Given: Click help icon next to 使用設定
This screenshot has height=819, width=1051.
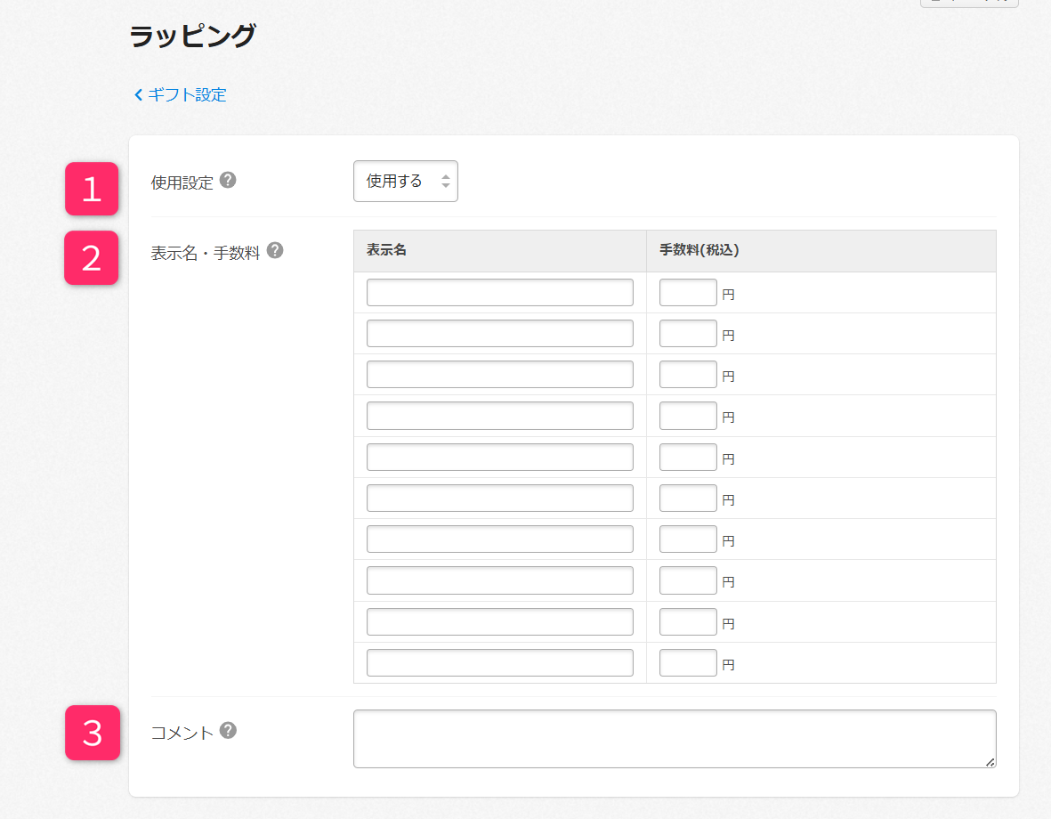Looking at the screenshot, I should coord(228,181).
